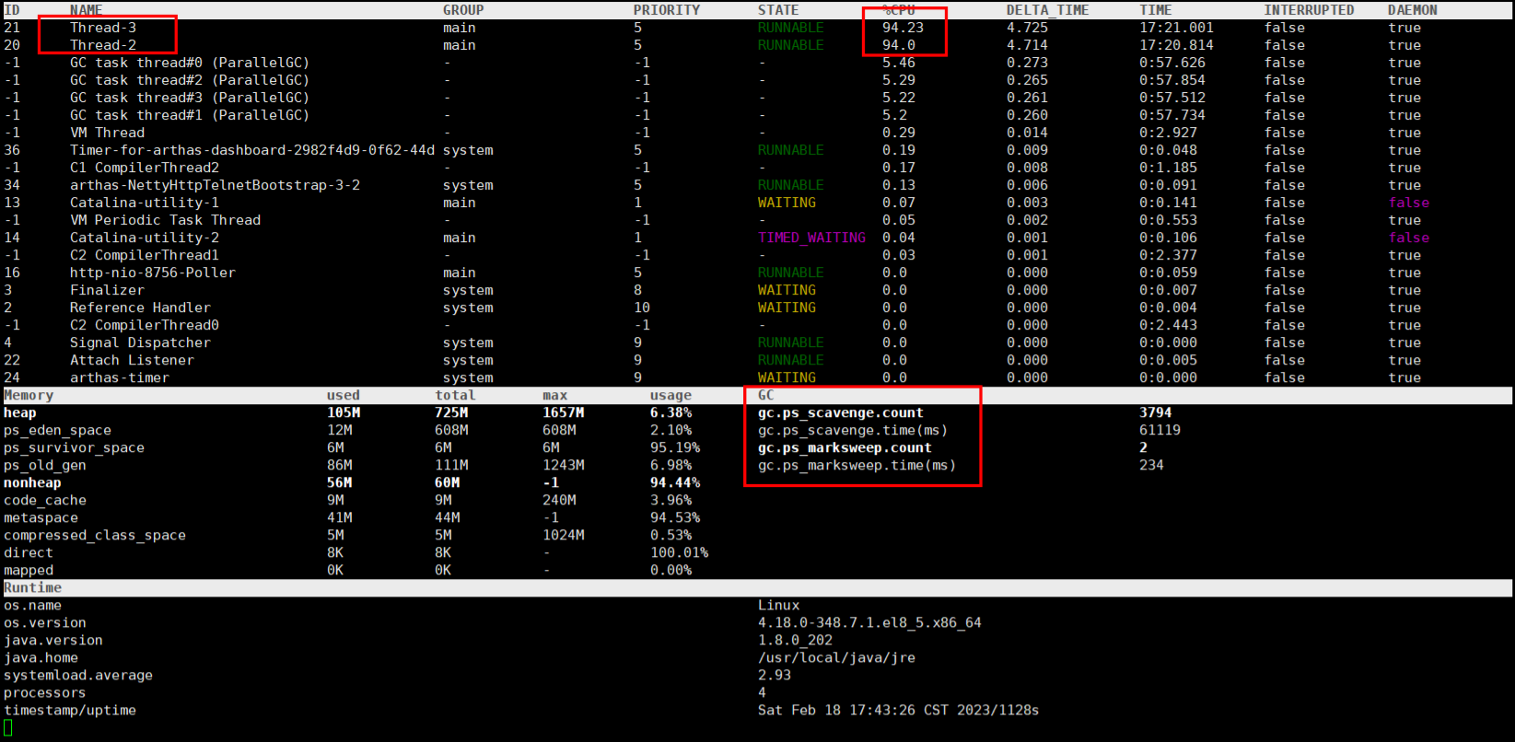
Task: Click gc.ps_marksweep.time(ms) label
Action: pos(857,465)
